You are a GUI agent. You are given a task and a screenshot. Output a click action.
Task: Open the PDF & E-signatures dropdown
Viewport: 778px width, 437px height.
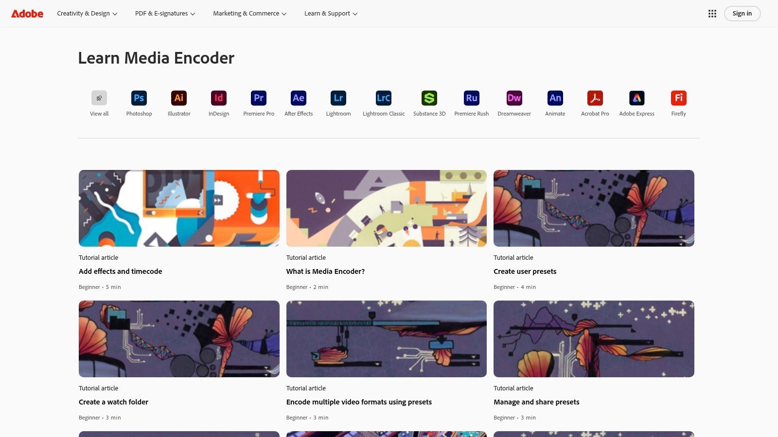pos(164,13)
